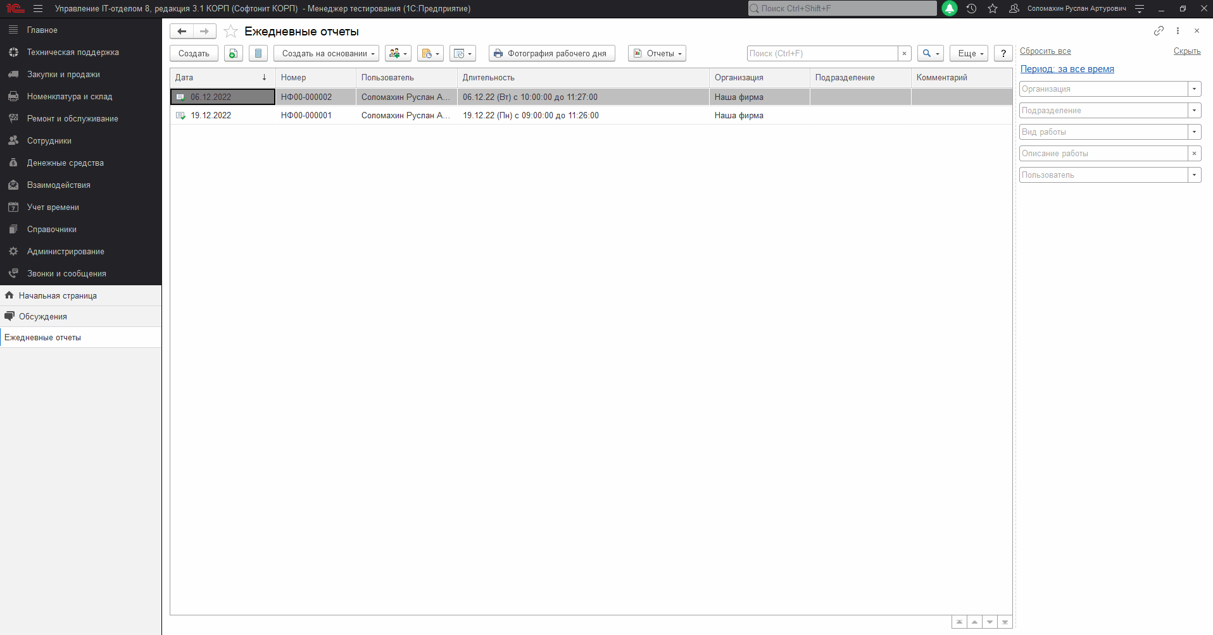Copy link using the chain icon
This screenshot has height=635, width=1213.
[x=1159, y=31]
